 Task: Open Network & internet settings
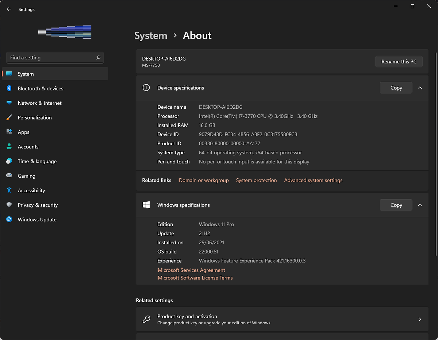pyautogui.click(x=55, y=103)
